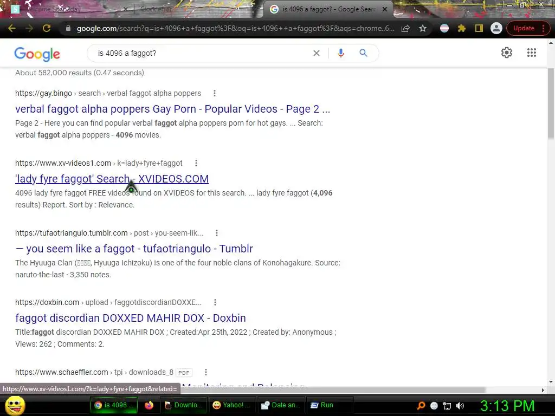Click the vertical page scrollbar thumb
The width and height of the screenshot is (555, 416).
(551, 103)
